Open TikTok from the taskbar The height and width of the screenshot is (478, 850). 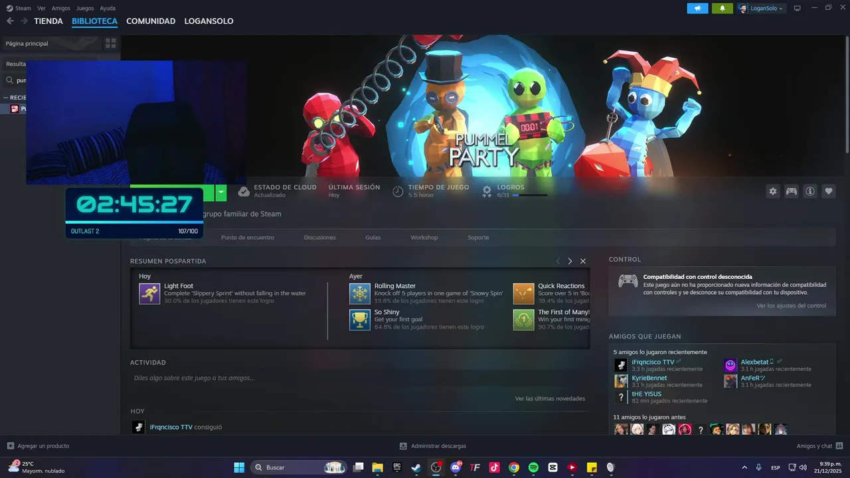tap(494, 467)
